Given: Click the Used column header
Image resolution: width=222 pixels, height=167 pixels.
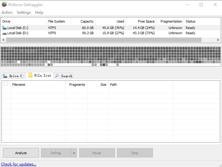Looking at the screenshot, I should click(111, 21).
